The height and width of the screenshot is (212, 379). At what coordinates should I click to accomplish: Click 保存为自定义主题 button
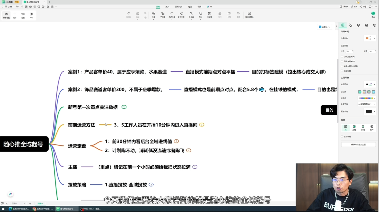(358, 145)
